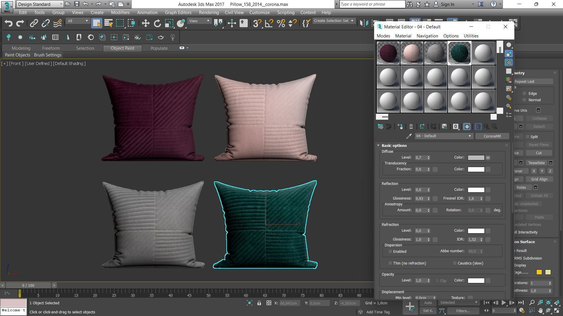This screenshot has height=316, width=563.
Task: Click Show Shaded Material in Viewport icon
Action: pos(467,126)
